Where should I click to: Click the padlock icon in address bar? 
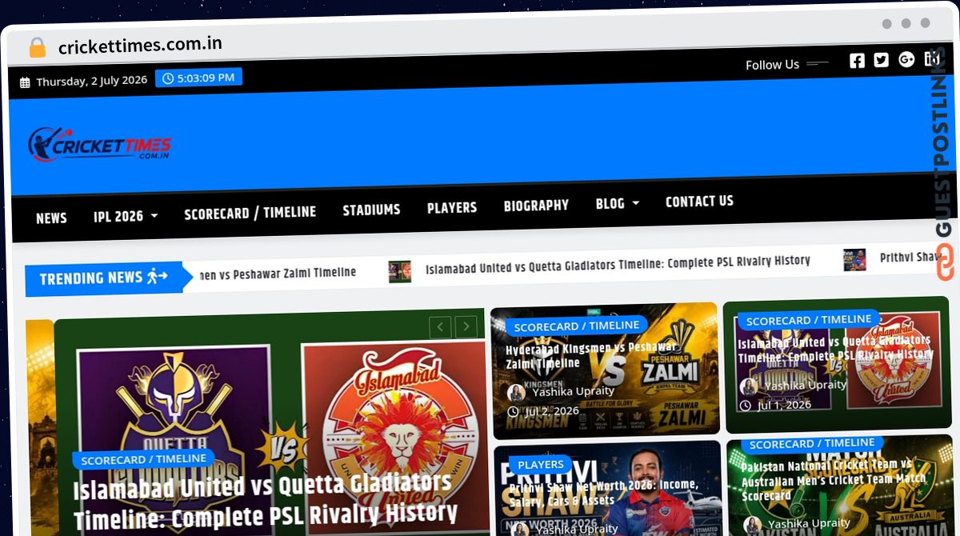tap(37, 47)
